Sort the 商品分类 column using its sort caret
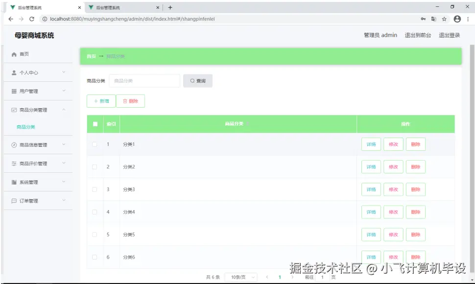Viewport: 475px width, 284px height. pyautogui.click(x=247, y=124)
